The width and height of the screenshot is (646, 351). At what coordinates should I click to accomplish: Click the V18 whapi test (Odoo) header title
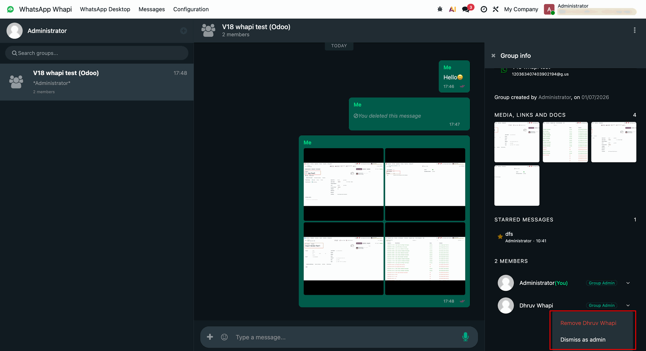click(x=256, y=27)
